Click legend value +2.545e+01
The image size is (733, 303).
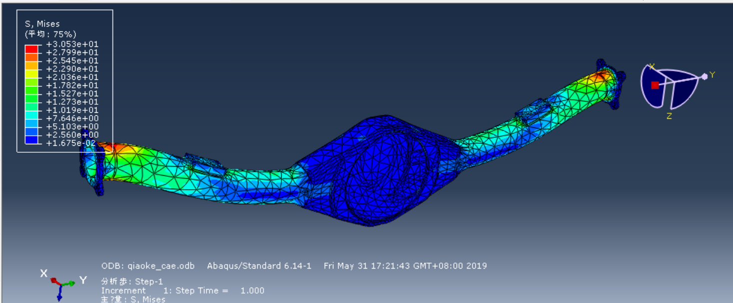point(72,61)
